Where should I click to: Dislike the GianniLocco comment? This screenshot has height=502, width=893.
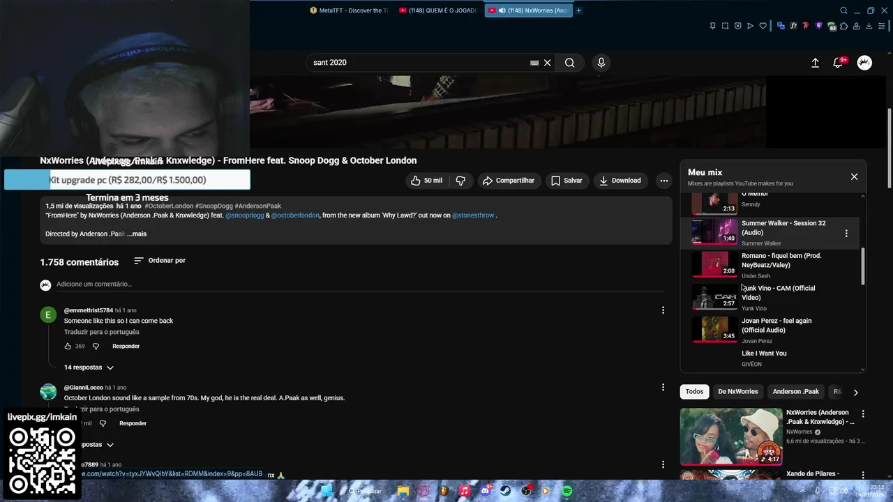coord(103,423)
